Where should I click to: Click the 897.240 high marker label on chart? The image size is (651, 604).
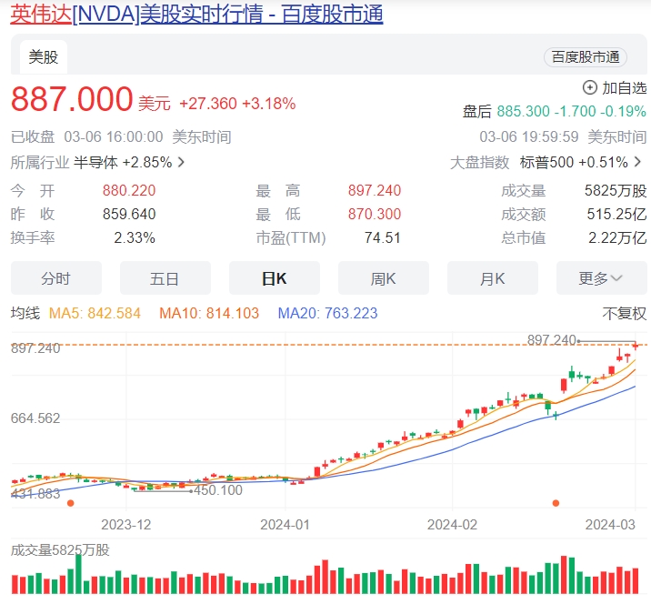(x=551, y=340)
